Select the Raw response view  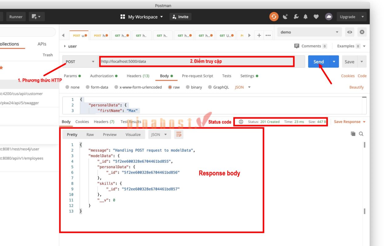tap(90, 134)
